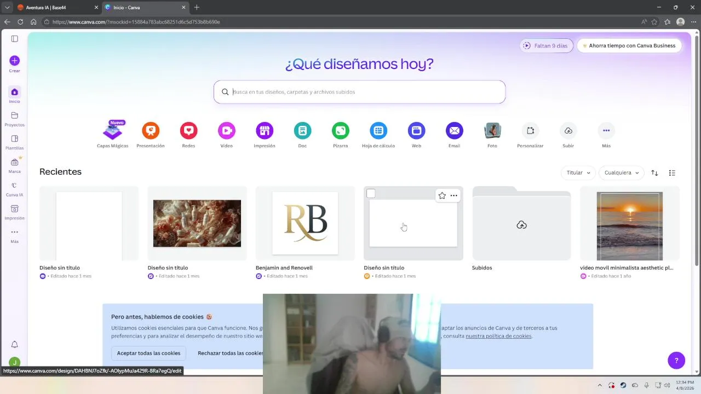Select the Inicio - Canva browser tab
Viewport: 701px width, 394px height.
(145, 8)
